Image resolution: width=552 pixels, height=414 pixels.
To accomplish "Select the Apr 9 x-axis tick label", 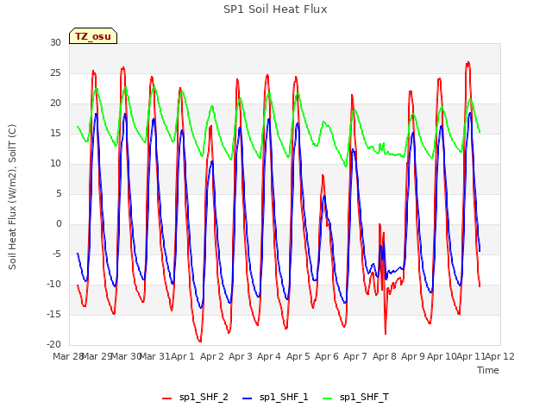I will pyautogui.click(x=413, y=356).
